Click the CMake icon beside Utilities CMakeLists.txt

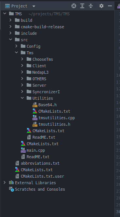(35, 111)
